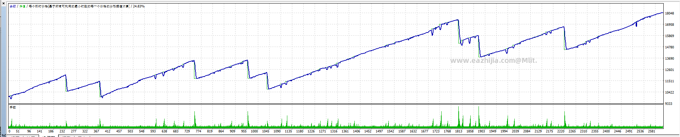Click the 13690 value on balance axis
Screen dimensions: 680x137
tap(669, 59)
